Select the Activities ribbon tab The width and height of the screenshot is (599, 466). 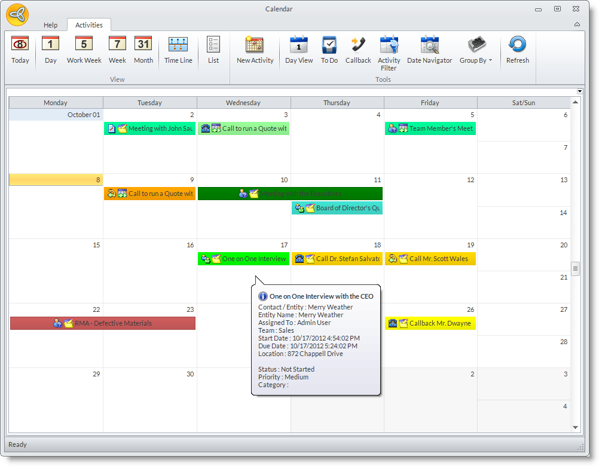89,25
